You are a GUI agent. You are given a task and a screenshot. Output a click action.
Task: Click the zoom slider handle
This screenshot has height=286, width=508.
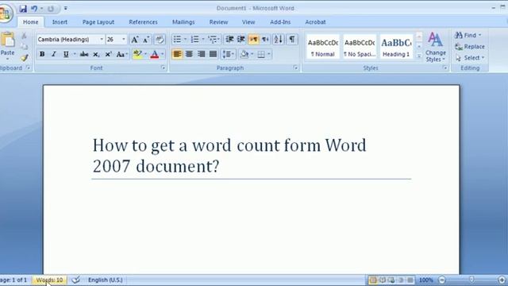(x=471, y=280)
